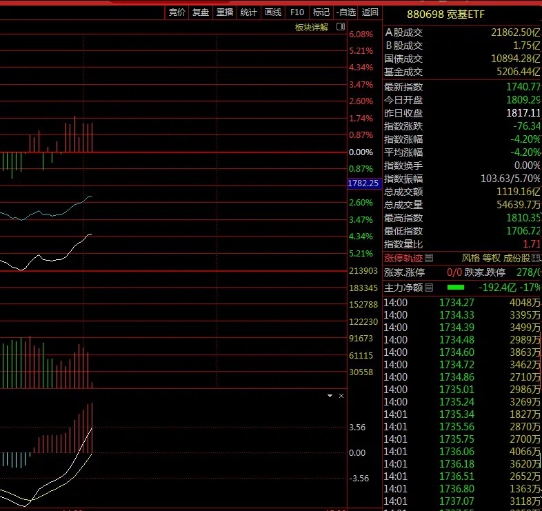This screenshot has width=542, height=511.
Task: Click the 指数涨幅 row label
Action: click(403, 139)
